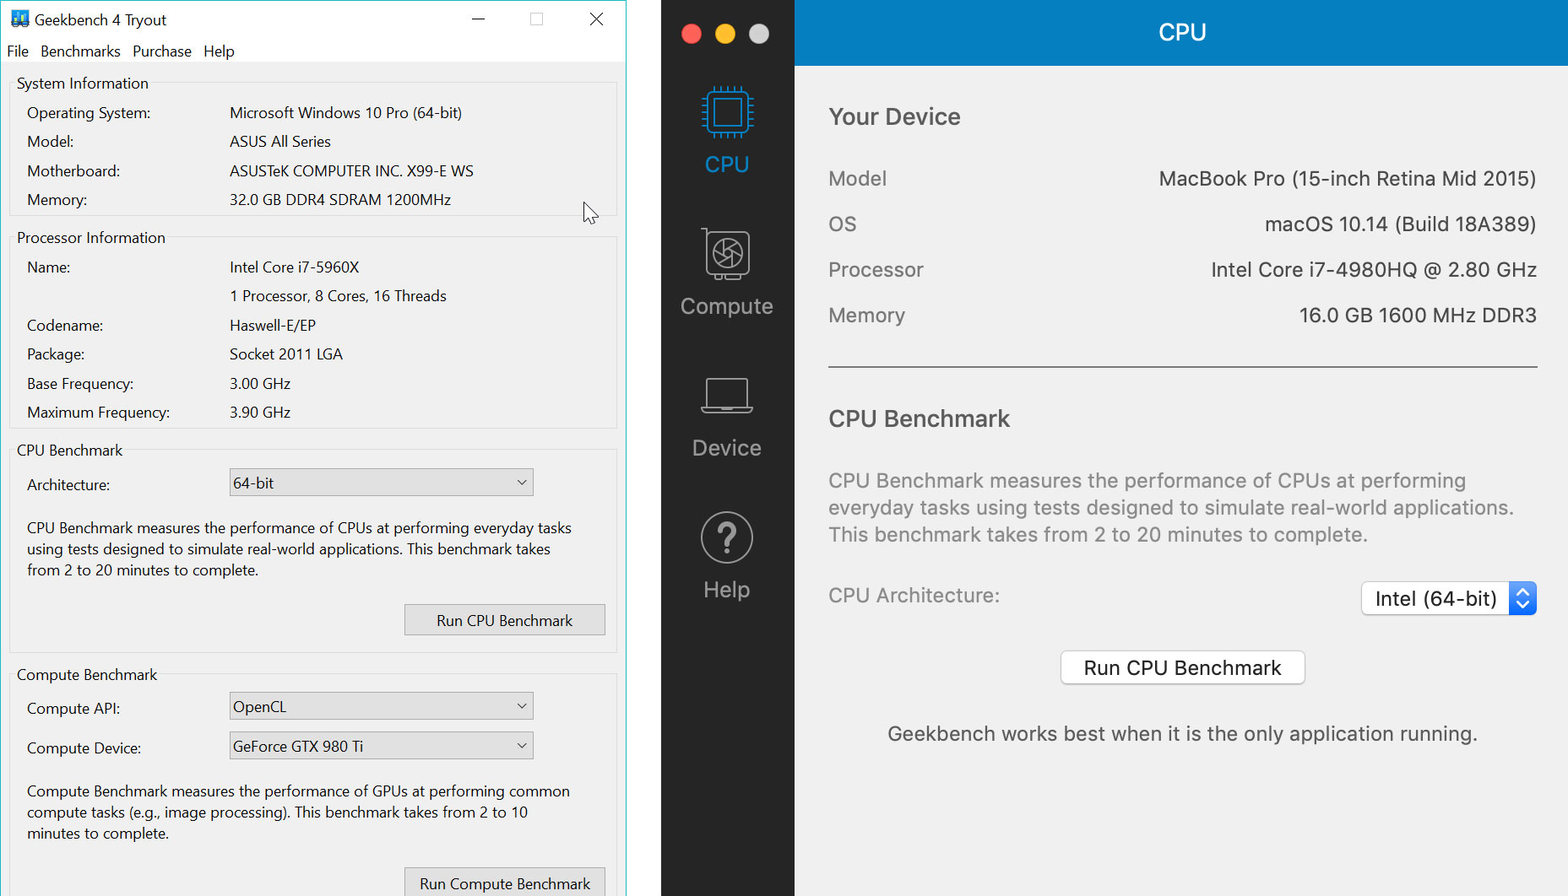Image resolution: width=1568 pixels, height=896 pixels.
Task: Click the ASUSTeK COMPUTER INC. X99-E WS text
Action: click(351, 171)
